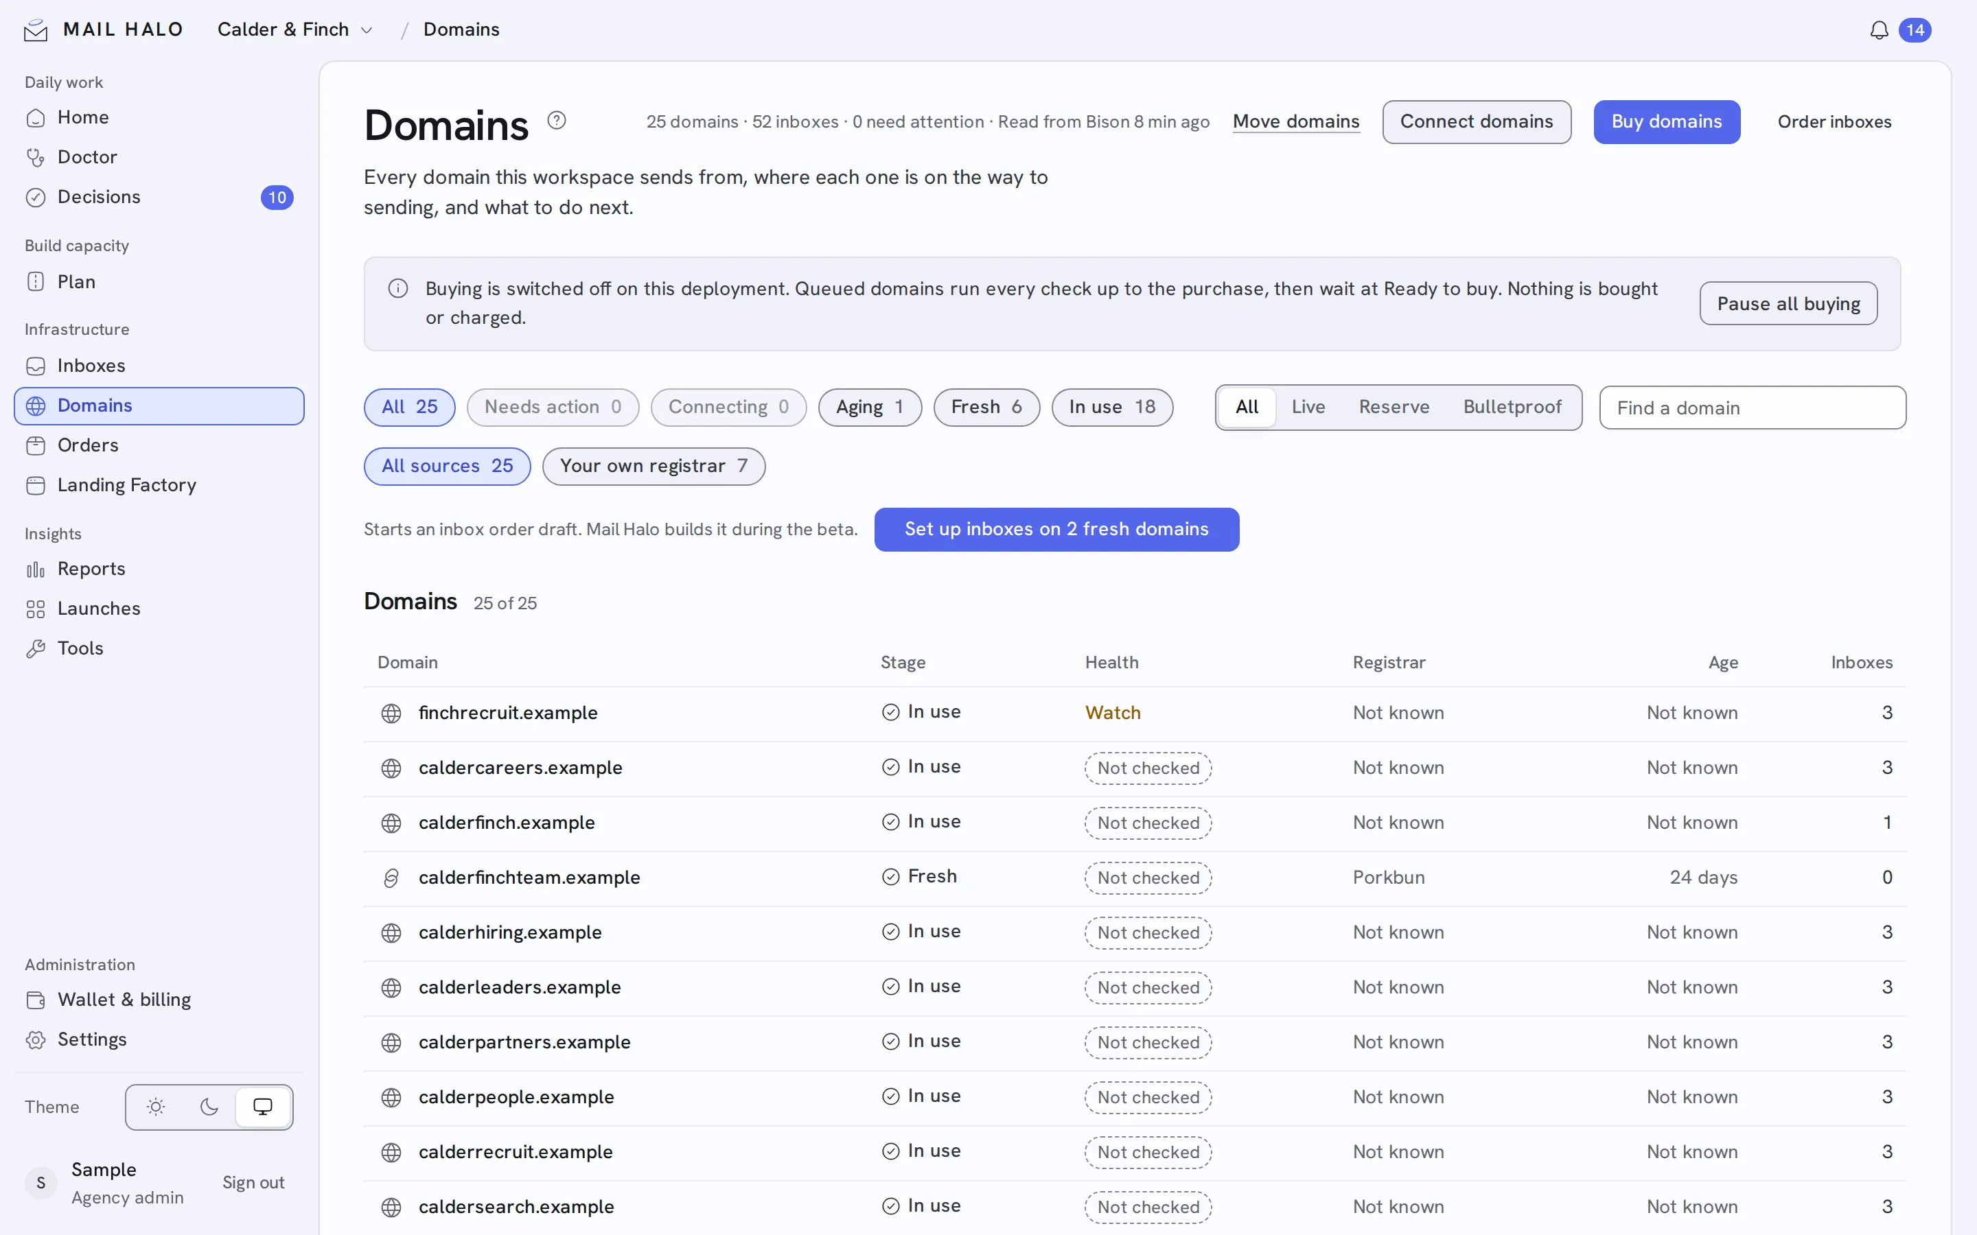This screenshot has height=1235, width=1977.
Task: Filter by Your own registrar 7
Action: 654,467
